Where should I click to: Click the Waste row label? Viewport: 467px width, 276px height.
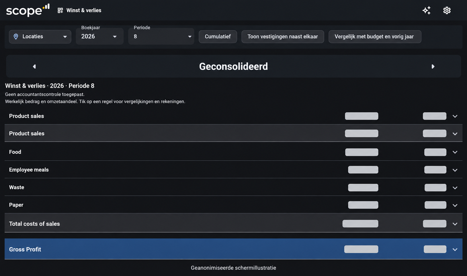(17, 187)
